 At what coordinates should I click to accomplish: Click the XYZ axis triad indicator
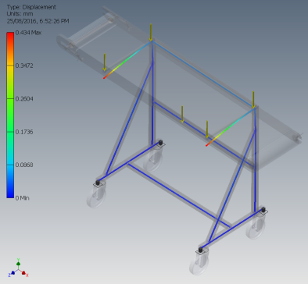click(x=18, y=268)
